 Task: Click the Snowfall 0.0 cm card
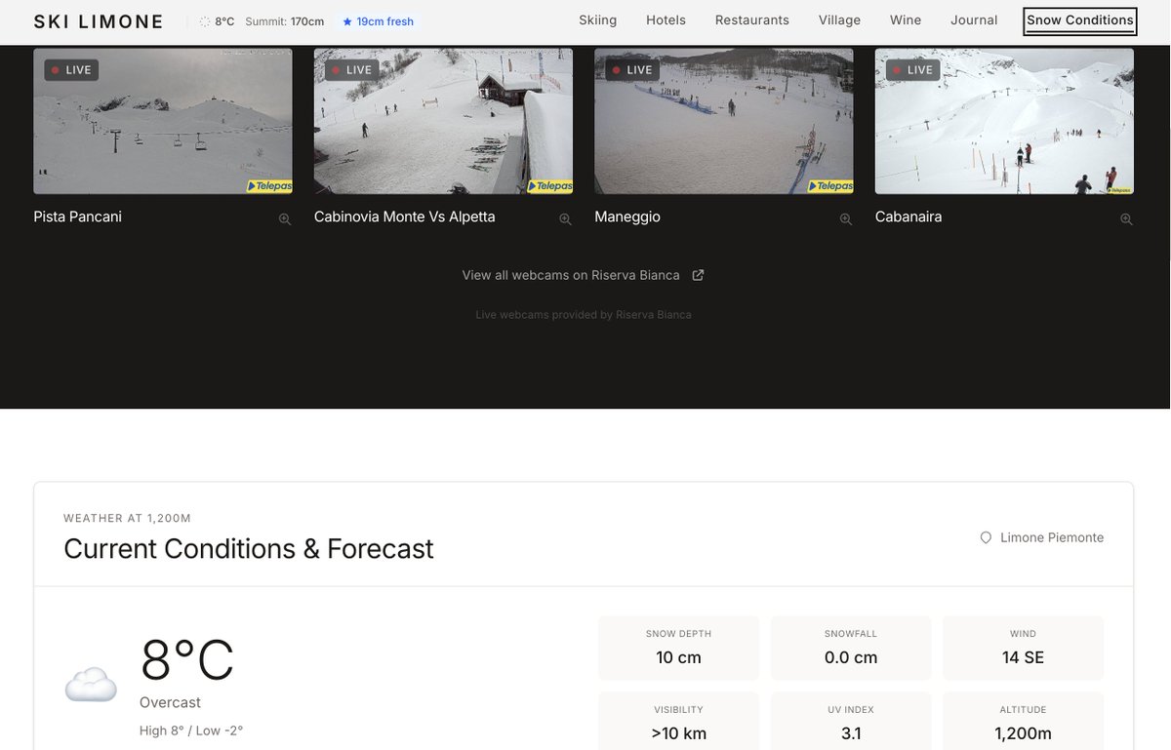851,648
